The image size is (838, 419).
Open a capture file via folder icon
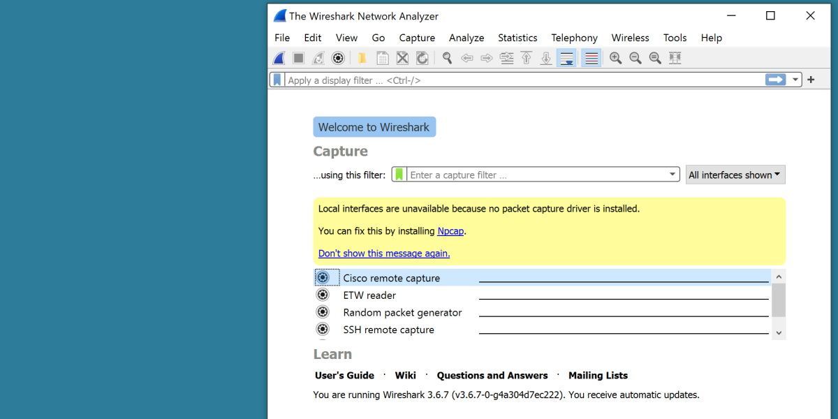point(362,58)
